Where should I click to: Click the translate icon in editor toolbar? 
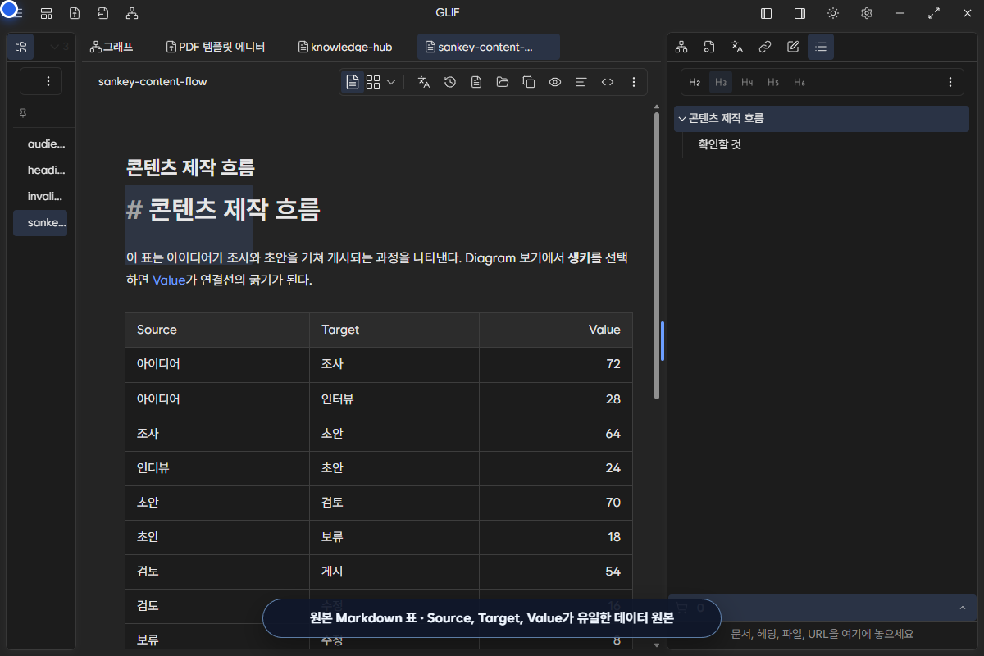(x=424, y=82)
